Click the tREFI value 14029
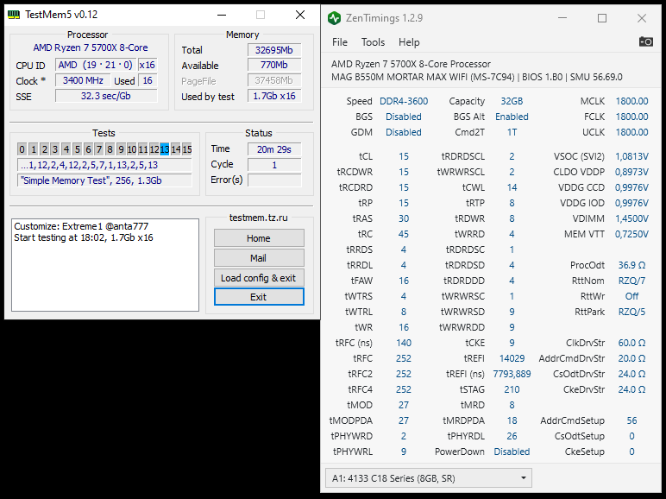This screenshot has height=499, width=666. [x=512, y=358]
